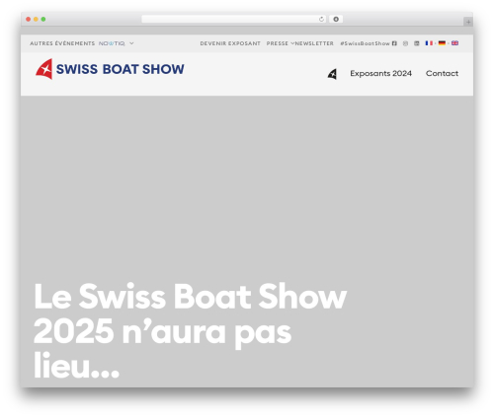Go to Devenir Exposant link
The image size is (494, 417).
click(230, 43)
